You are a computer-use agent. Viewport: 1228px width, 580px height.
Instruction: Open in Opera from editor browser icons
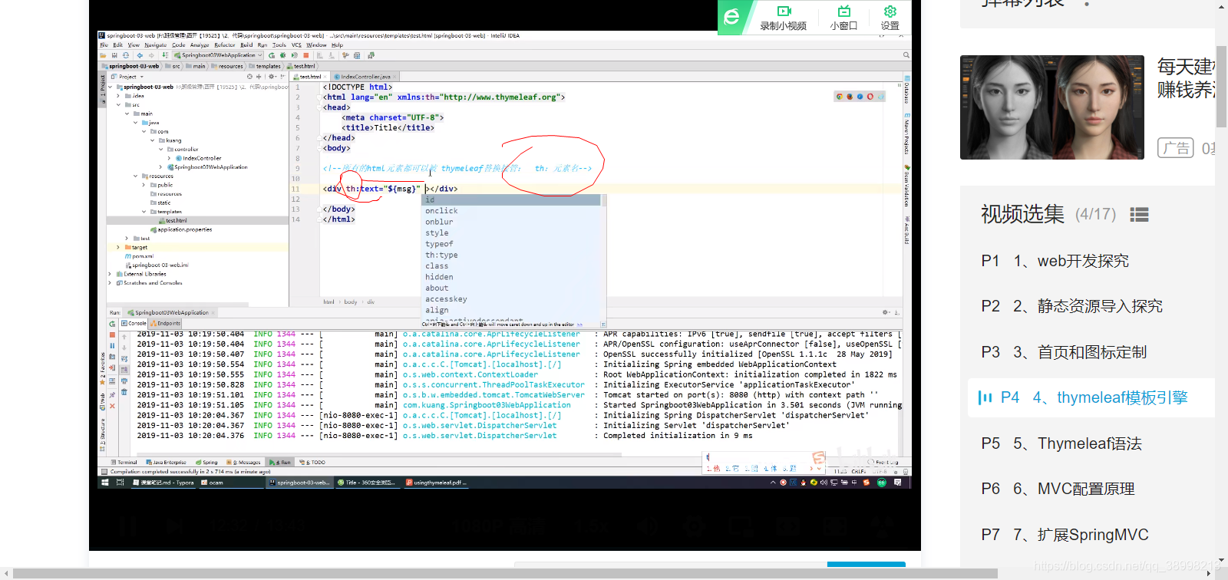870,97
